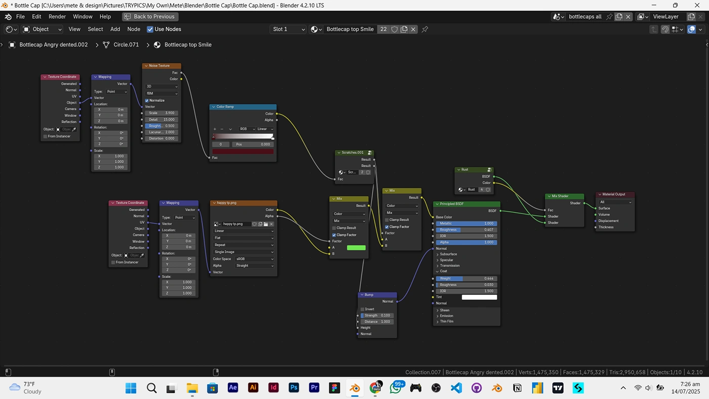The image size is (709, 399).
Task: Click the Blender logo menu icon
Action: tap(8, 17)
